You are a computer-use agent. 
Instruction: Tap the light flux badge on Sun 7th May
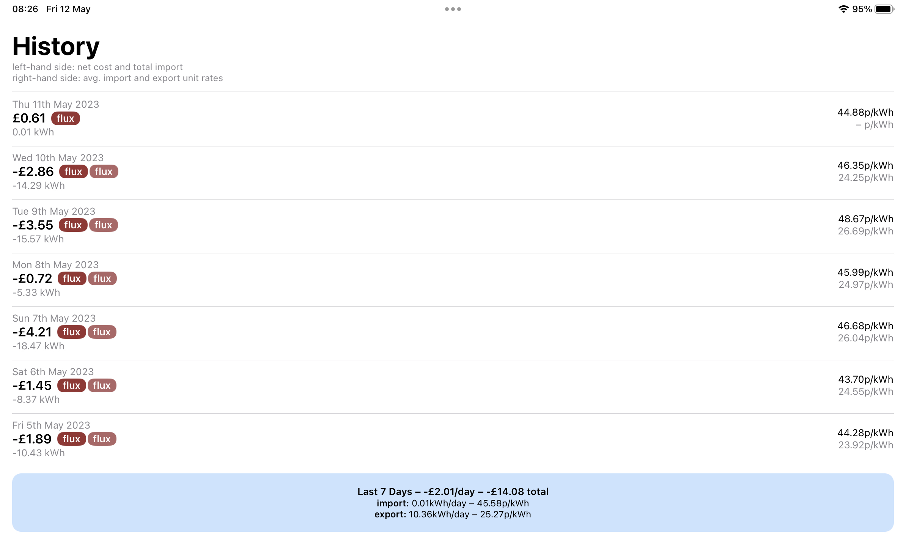pos(102,332)
